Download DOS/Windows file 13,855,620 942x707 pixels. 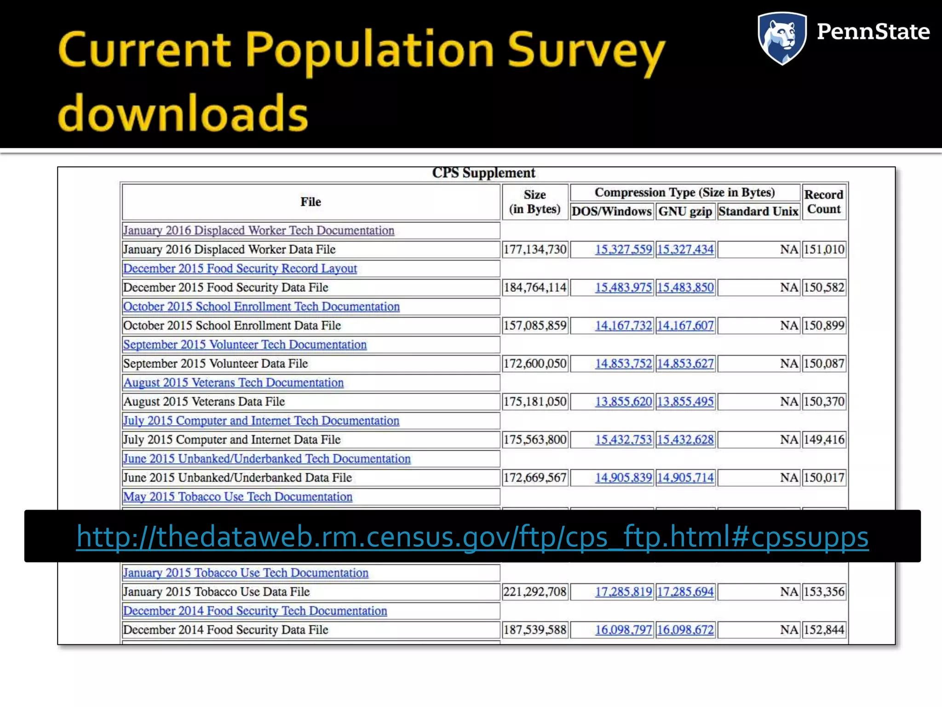click(x=623, y=402)
